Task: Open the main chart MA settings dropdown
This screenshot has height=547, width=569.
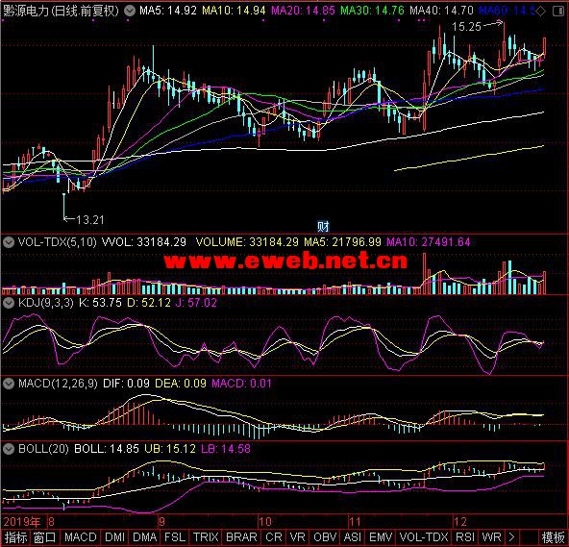Action: 129,11
